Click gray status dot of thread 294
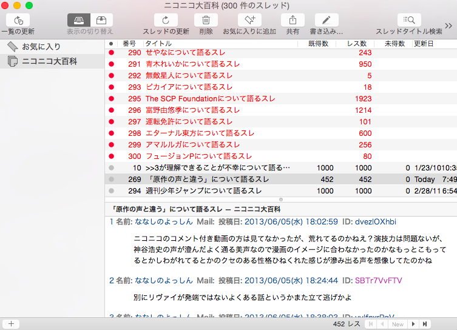This screenshot has width=457, height=330. [111, 190]
